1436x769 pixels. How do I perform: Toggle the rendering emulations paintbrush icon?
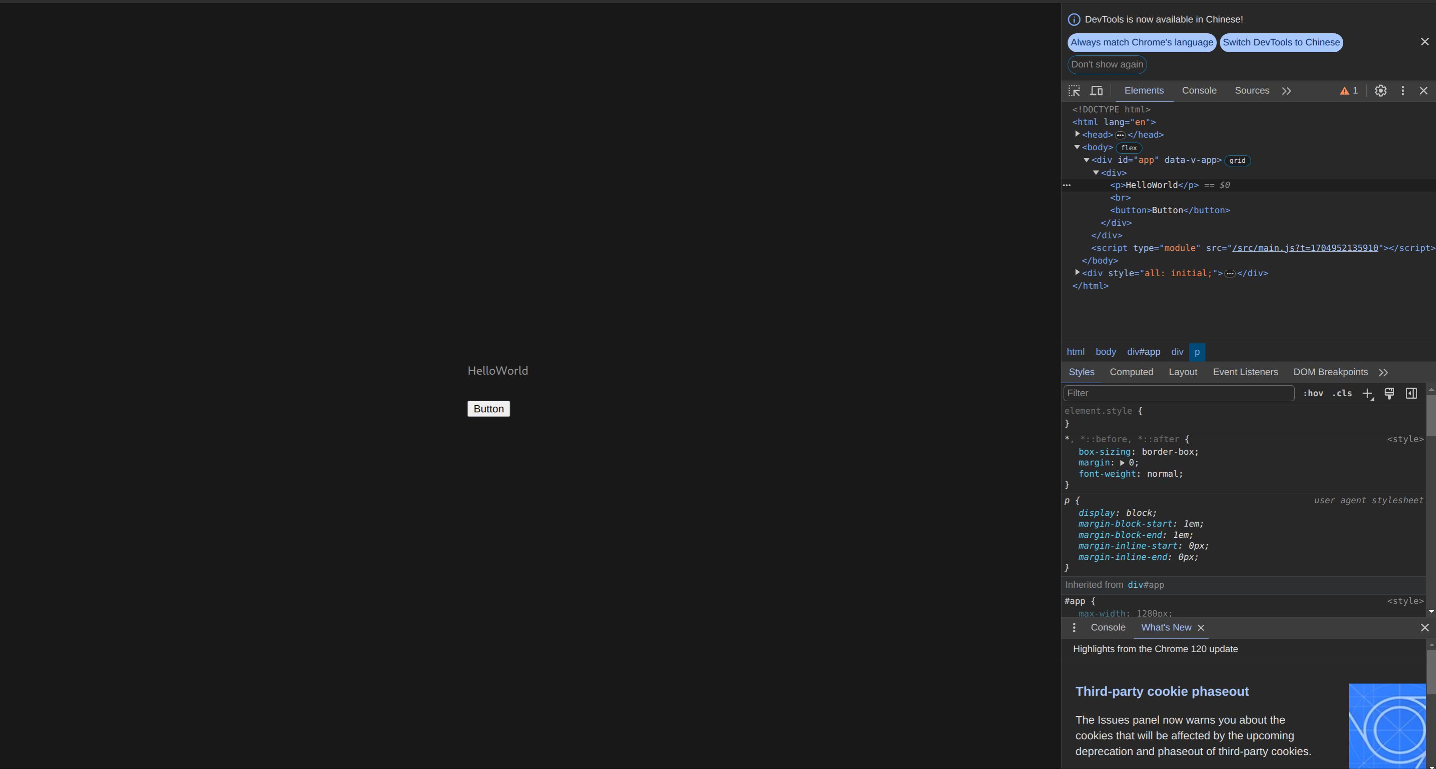click(x=1389, y=394)
